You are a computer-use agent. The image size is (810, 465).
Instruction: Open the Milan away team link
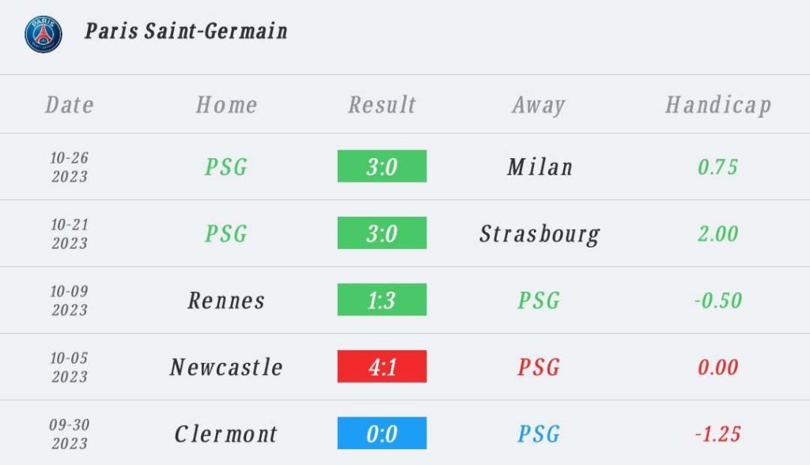coord(539,167)
